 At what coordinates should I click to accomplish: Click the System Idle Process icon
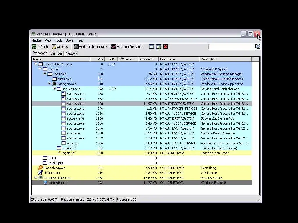coord(40,64)
